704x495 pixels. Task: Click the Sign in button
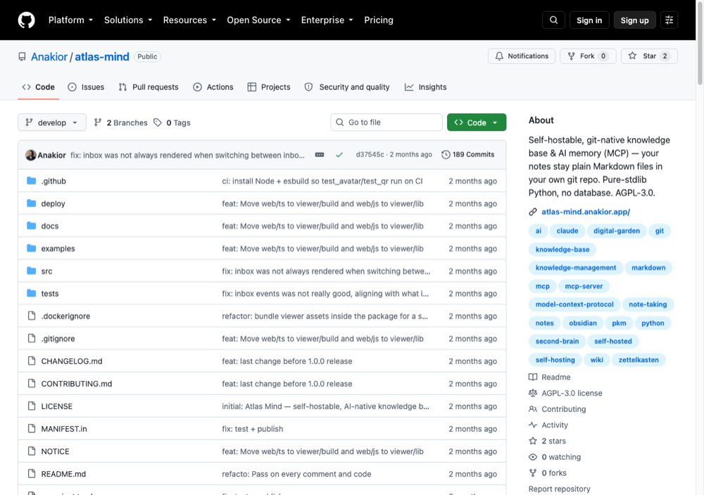(x=589, y=20)
